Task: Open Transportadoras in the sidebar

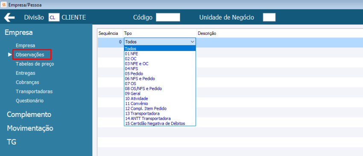Action: tap(34, 91)
